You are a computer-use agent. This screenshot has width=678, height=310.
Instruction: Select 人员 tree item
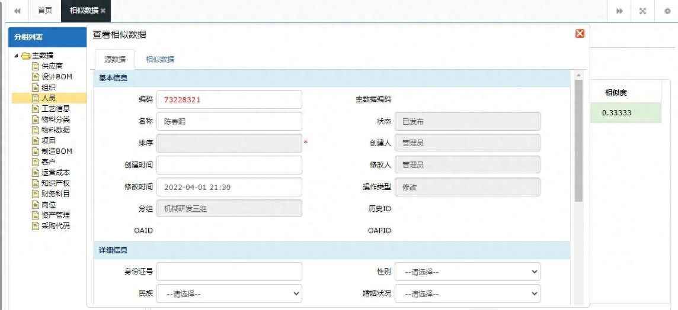click(49, 98)
